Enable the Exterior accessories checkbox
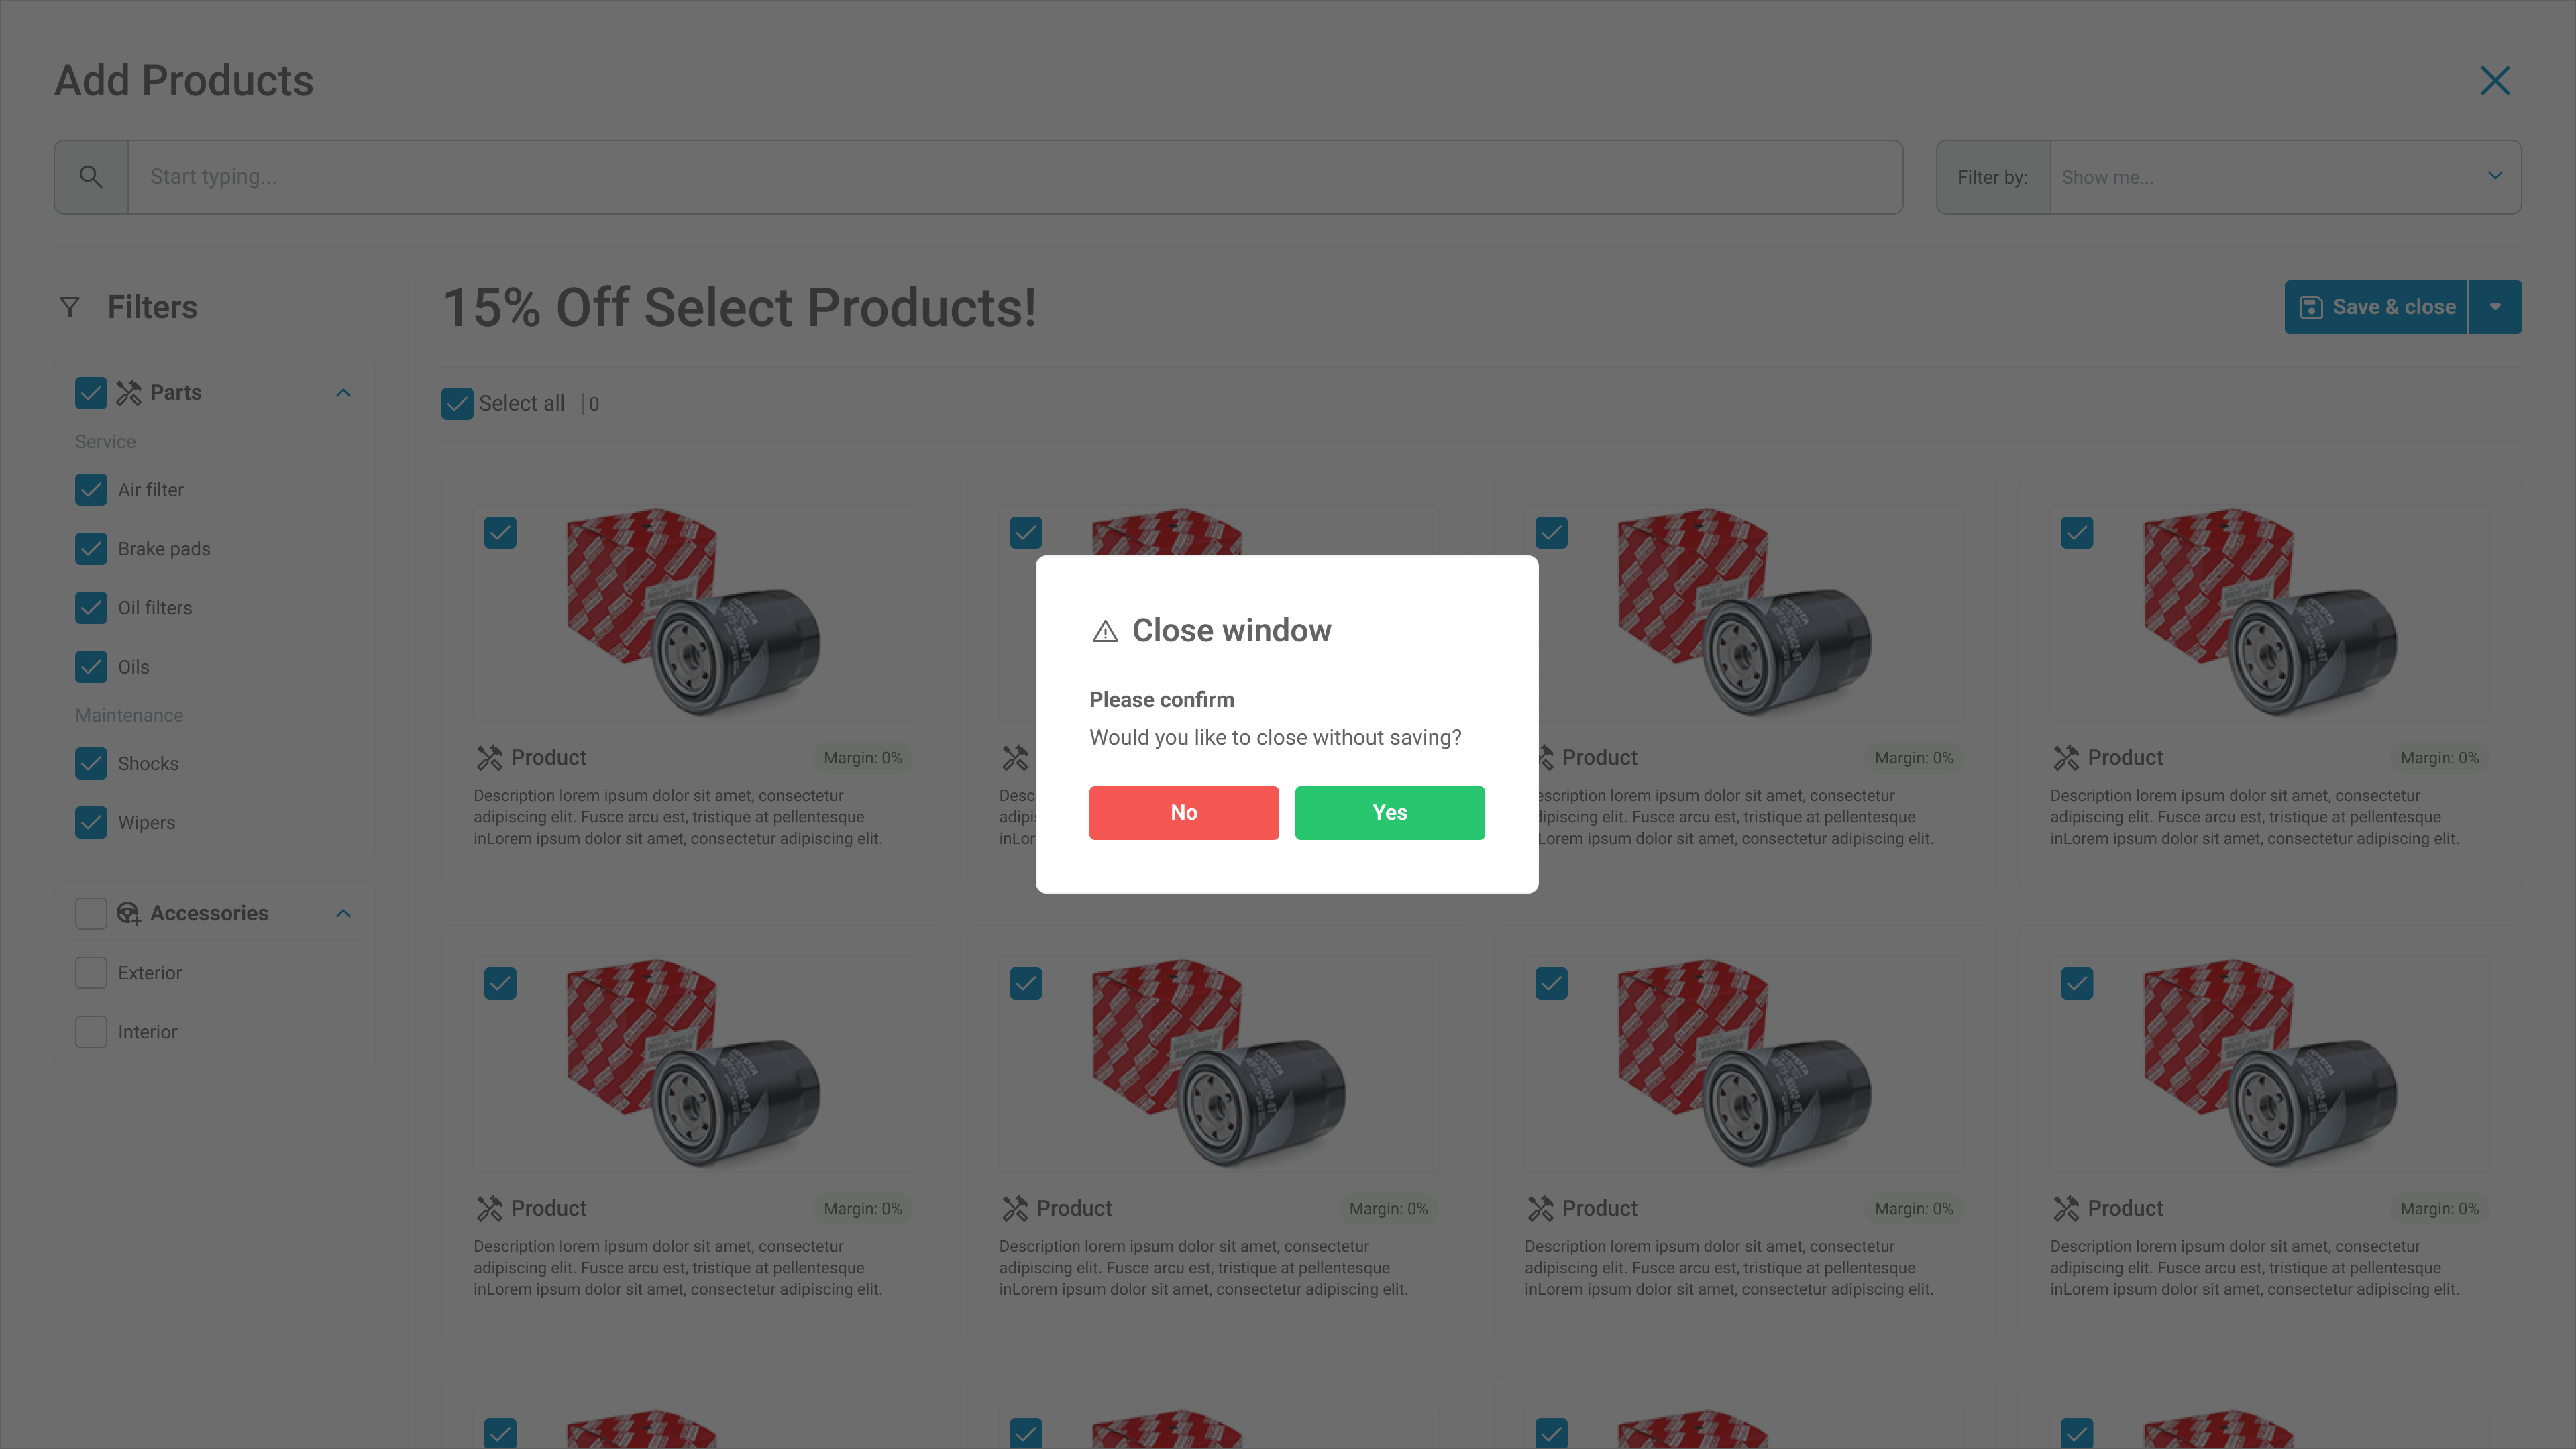Viewport: 2576px width, 1449px height. (x=91, y=973)
